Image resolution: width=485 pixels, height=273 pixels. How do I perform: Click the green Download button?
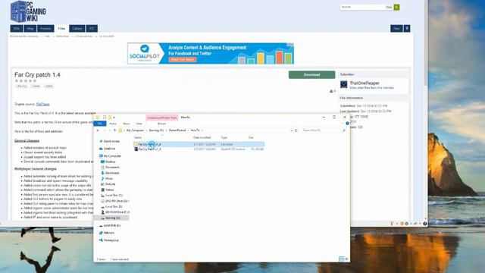pyautogui.click(x=311, y=74)
